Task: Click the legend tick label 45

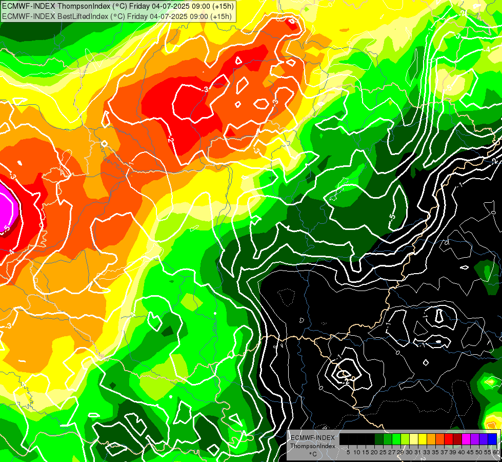Action: coord(470,452)
